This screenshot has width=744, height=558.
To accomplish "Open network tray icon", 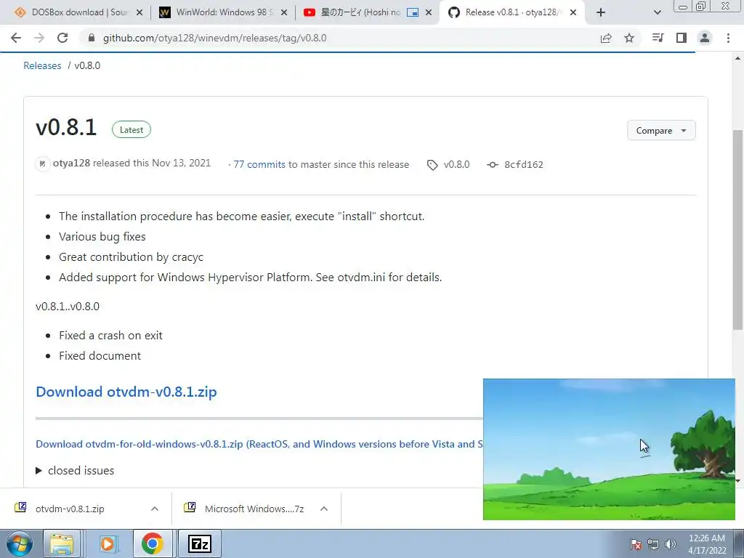I will coord(653,544).
